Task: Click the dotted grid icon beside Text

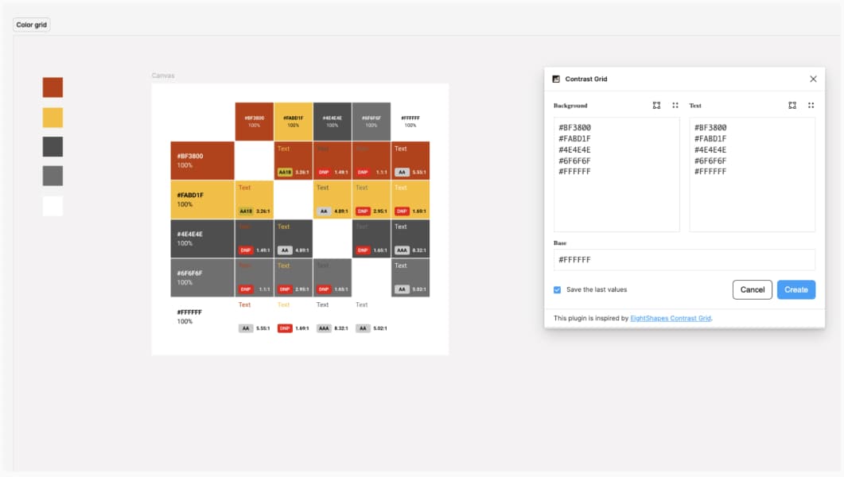Action: 811,105
